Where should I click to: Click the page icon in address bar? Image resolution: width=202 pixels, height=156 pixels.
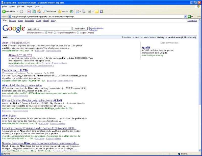pyautogui.click(x=10, y=17)
